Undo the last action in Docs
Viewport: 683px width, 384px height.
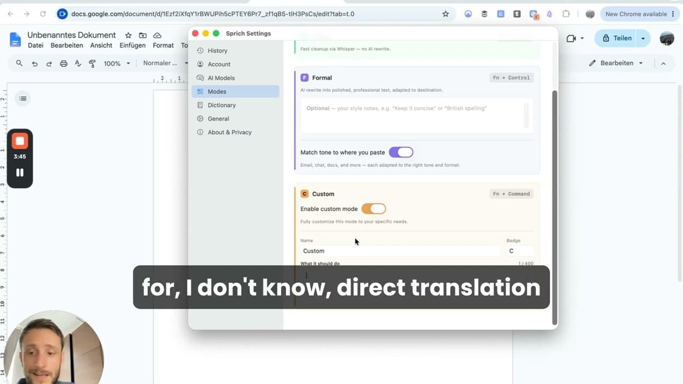point(35,63)
